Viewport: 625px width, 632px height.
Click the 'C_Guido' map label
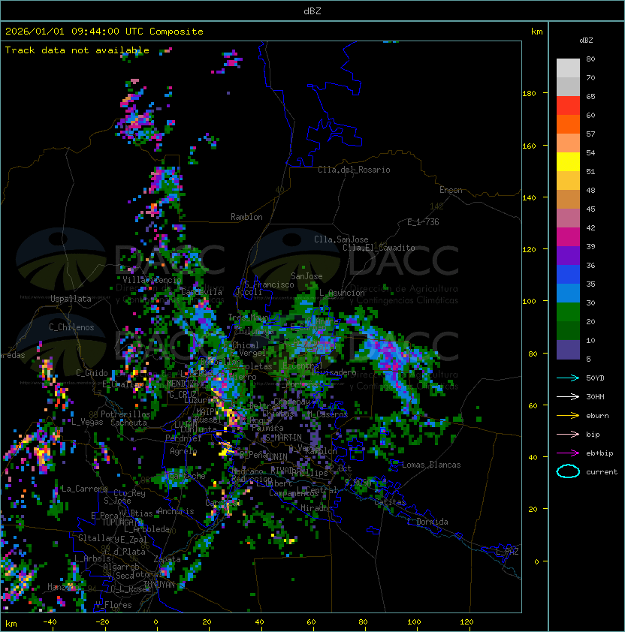[x=92, y=373]
